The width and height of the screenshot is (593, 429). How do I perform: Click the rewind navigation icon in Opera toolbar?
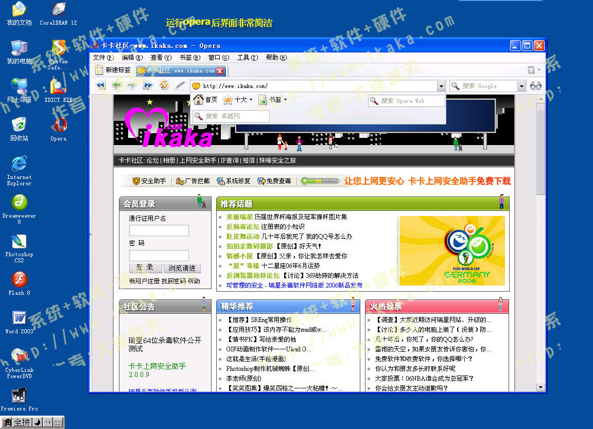100,85
